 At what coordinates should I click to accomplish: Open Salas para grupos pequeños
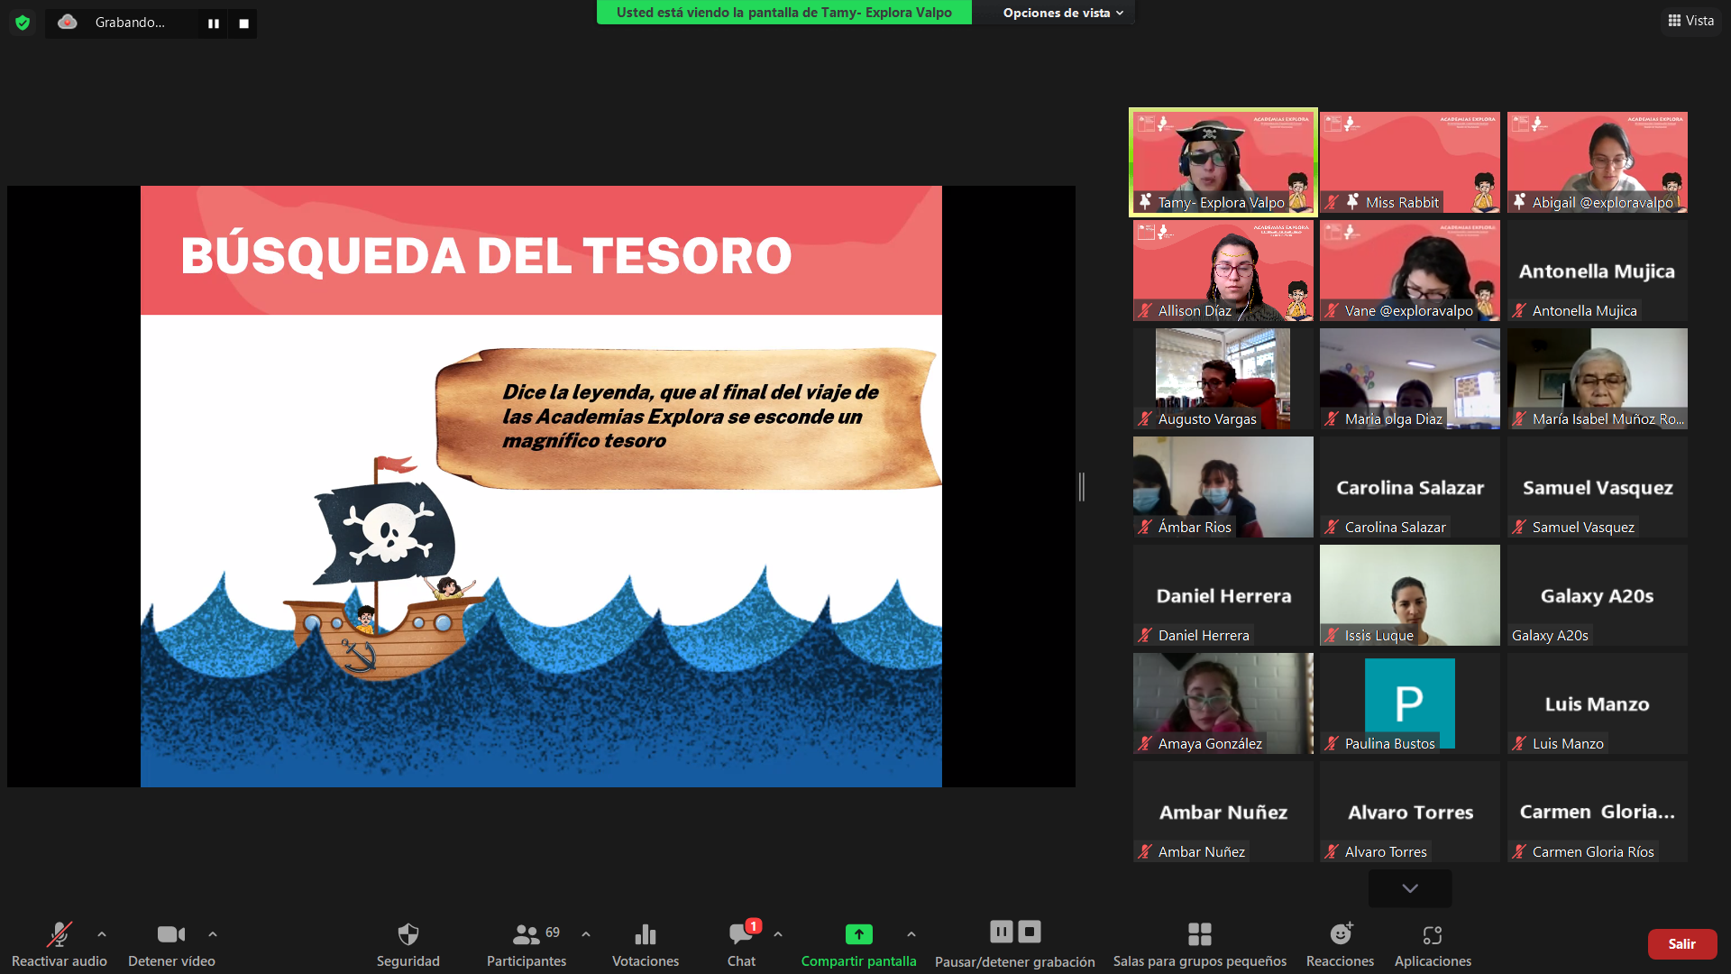pyautogui.click(x=1199, y=934)
